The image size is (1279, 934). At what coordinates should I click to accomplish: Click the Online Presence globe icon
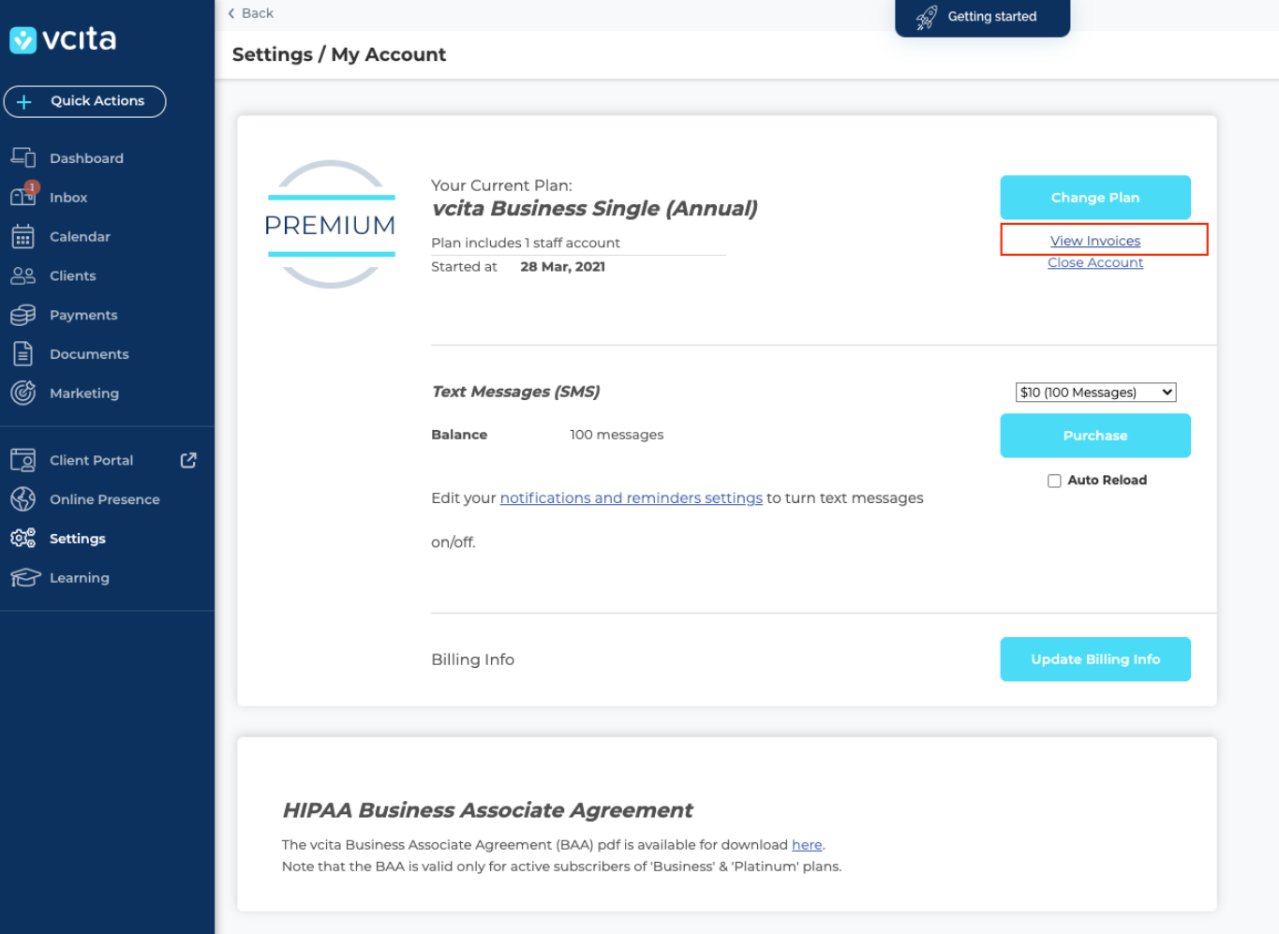tap(23, 499)
